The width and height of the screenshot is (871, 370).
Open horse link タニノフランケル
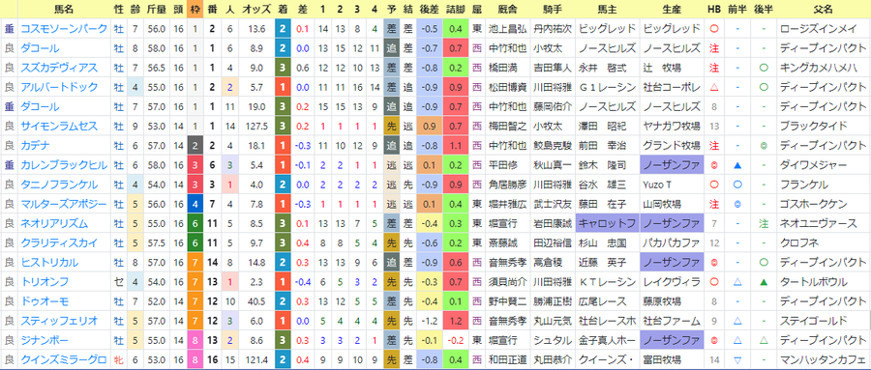(59, 185)
